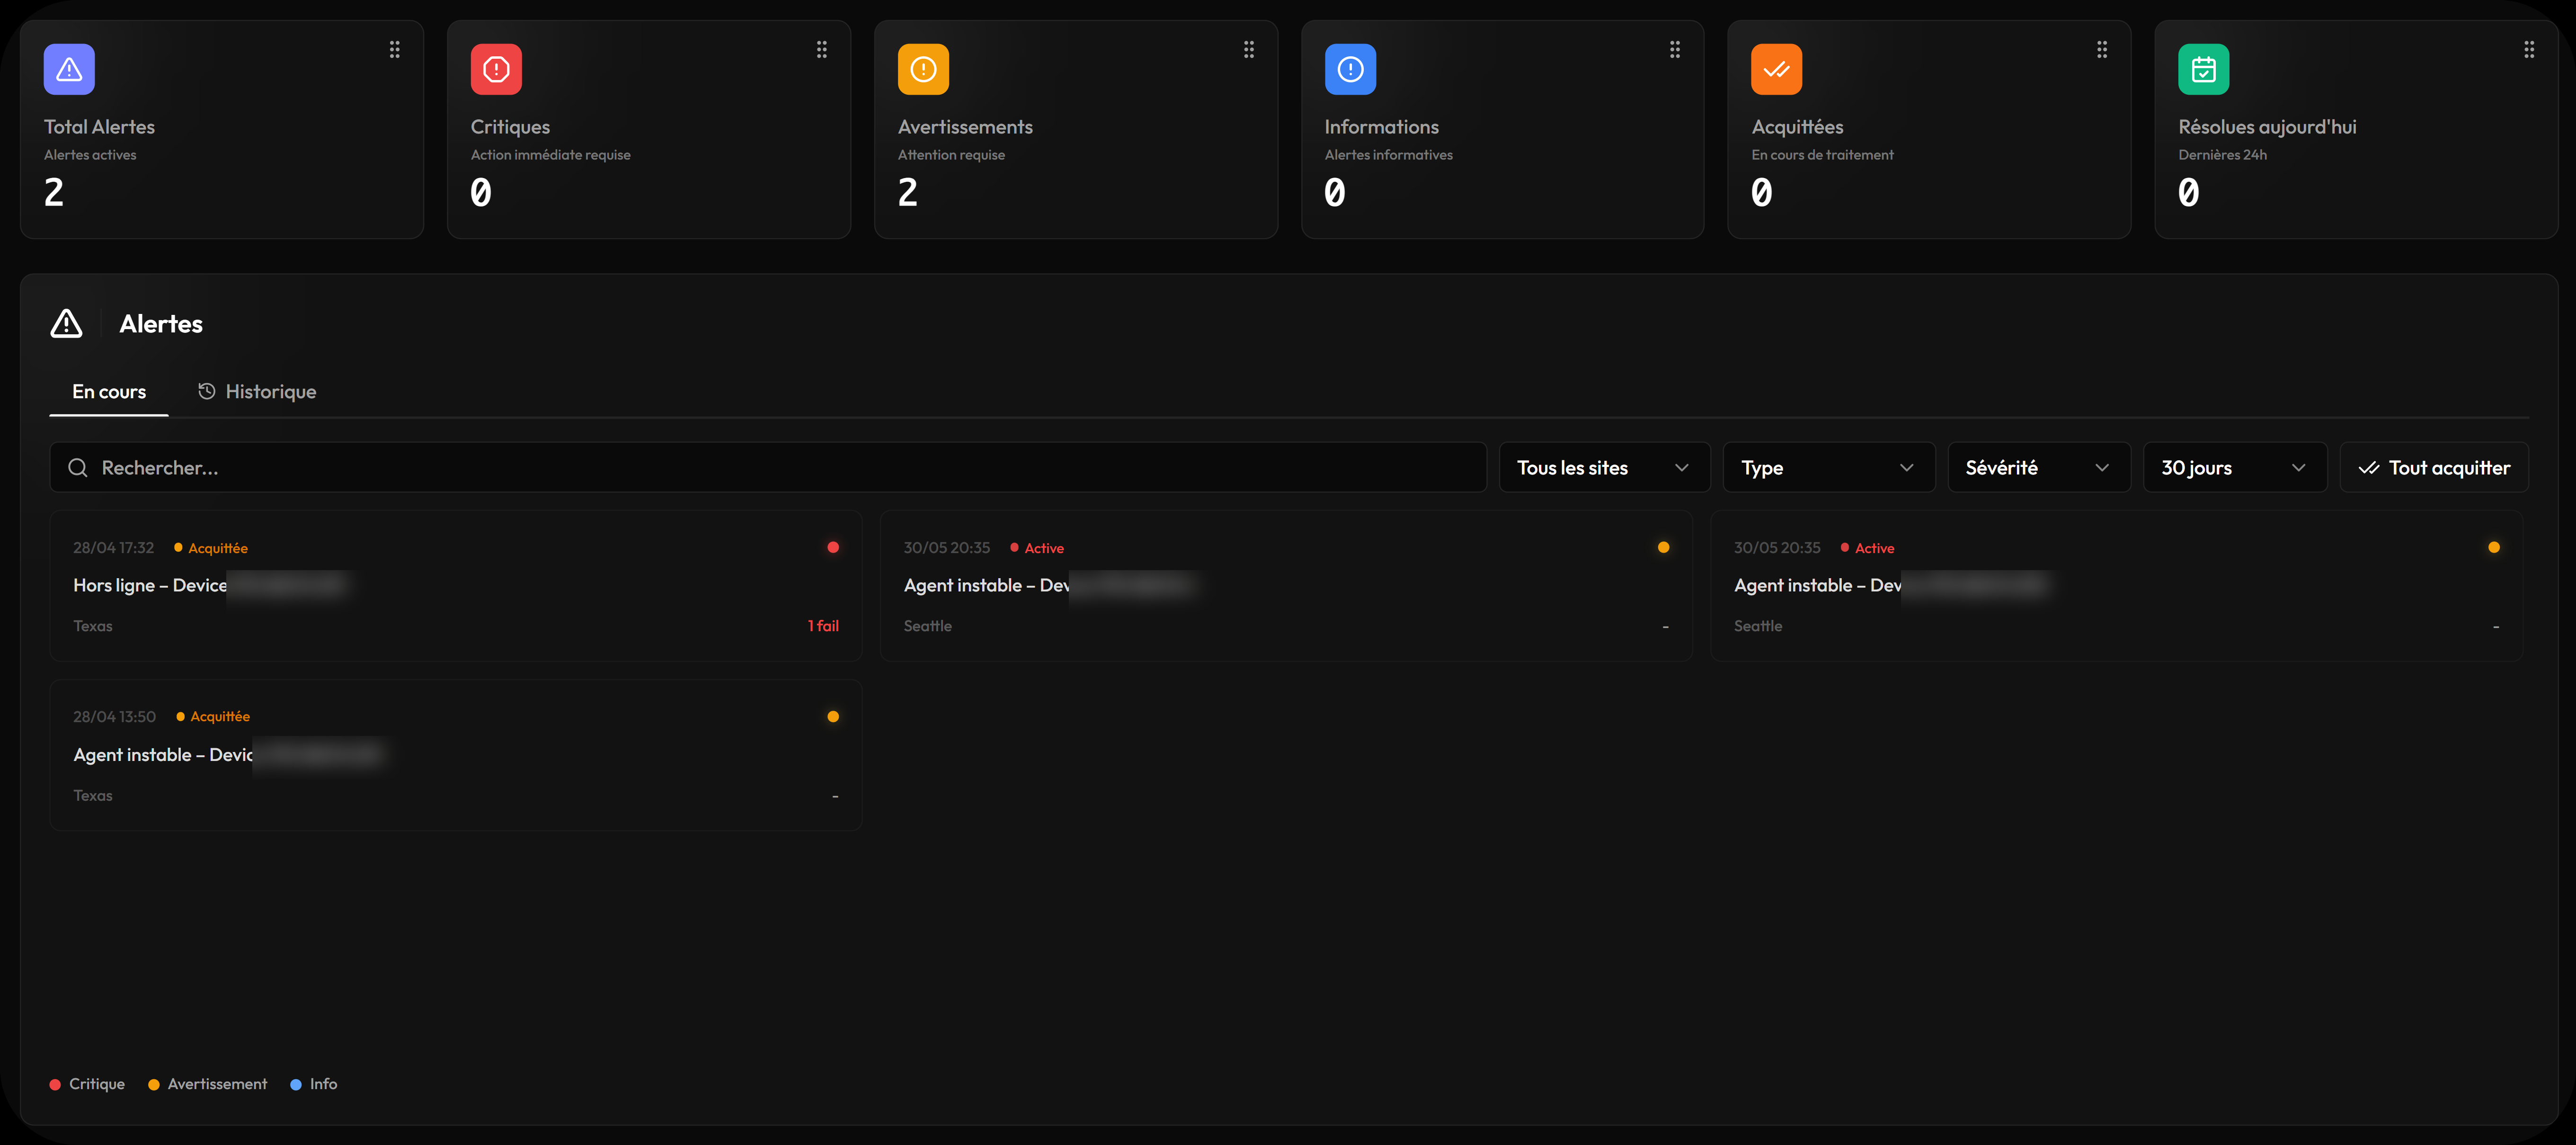
Task: Click the Tout acquitter button
Action: click(2434, 468)
